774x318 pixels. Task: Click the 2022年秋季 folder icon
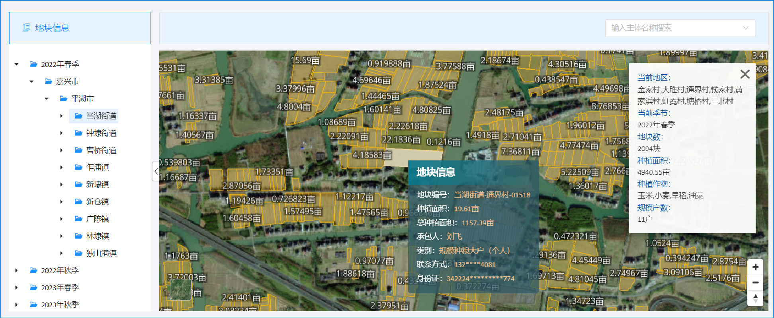(33, 270)
